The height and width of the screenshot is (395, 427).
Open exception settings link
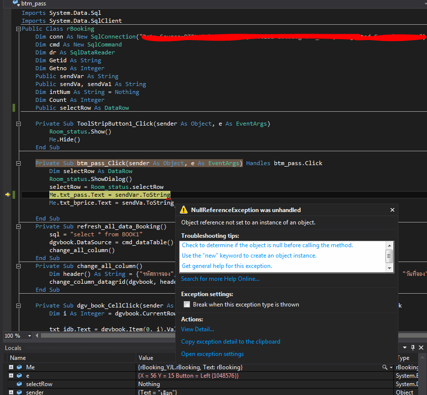click(212, 354)
